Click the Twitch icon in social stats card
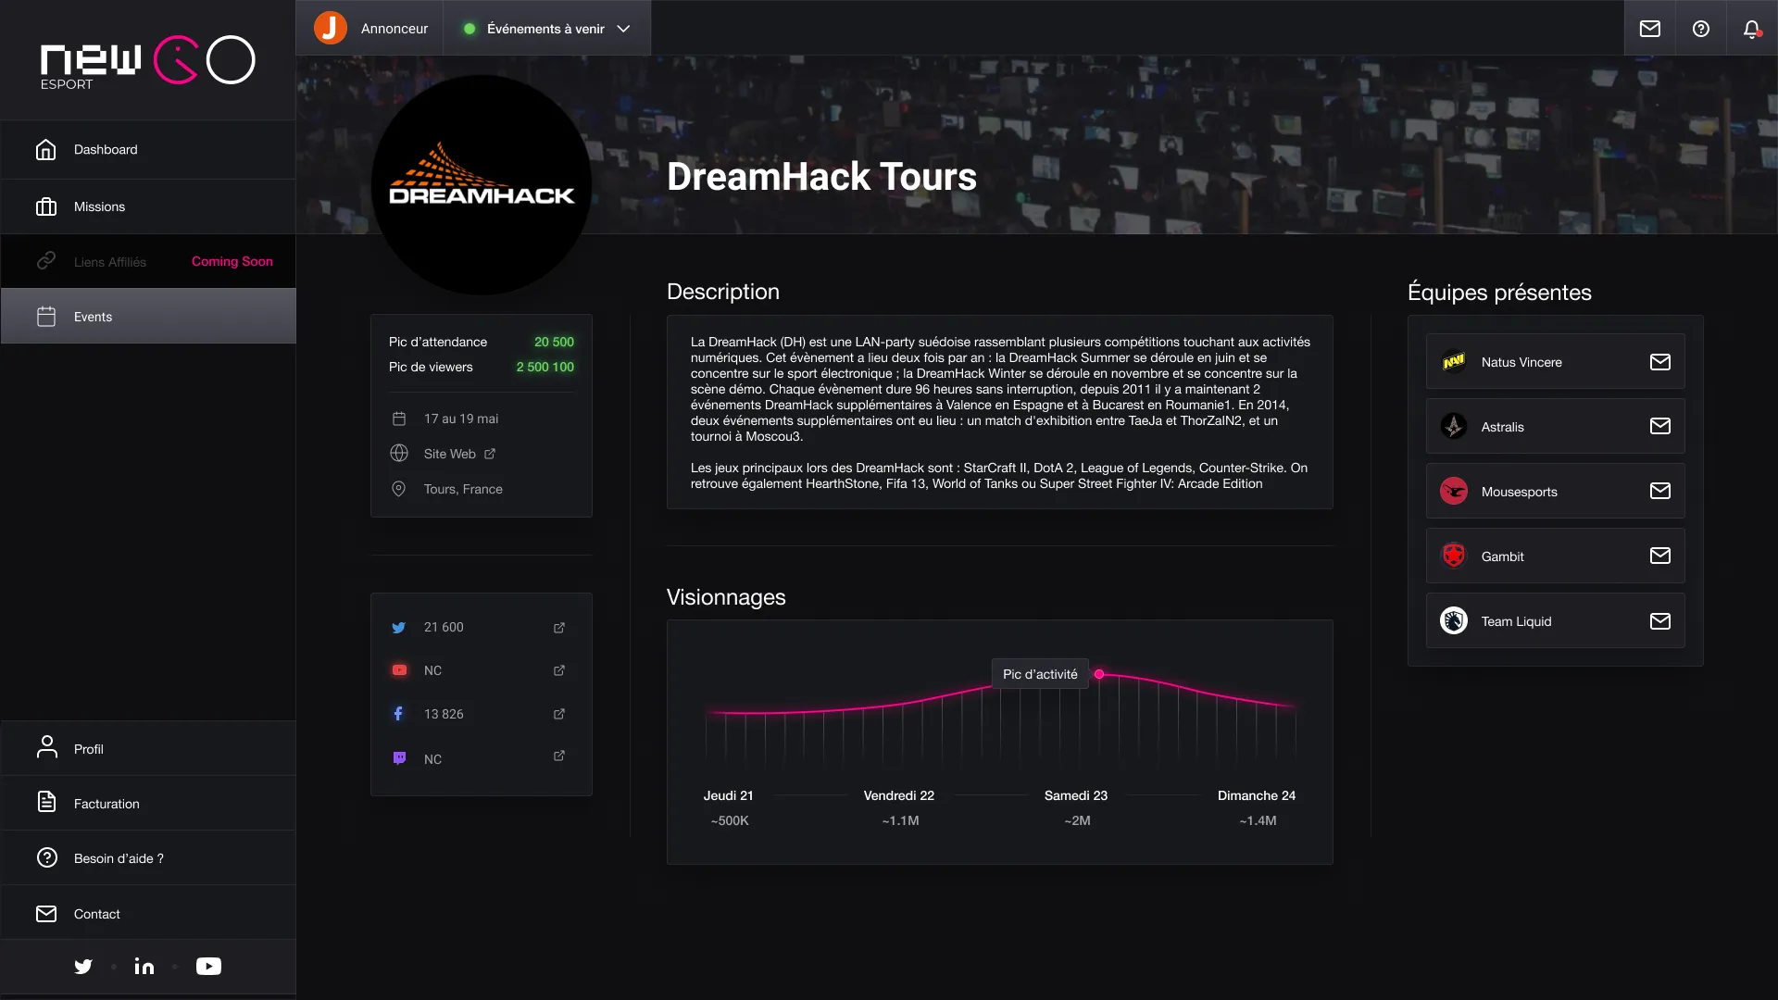Viewport: 1778px width, 1000px height. pyautogui.click(x=399, y=758)
